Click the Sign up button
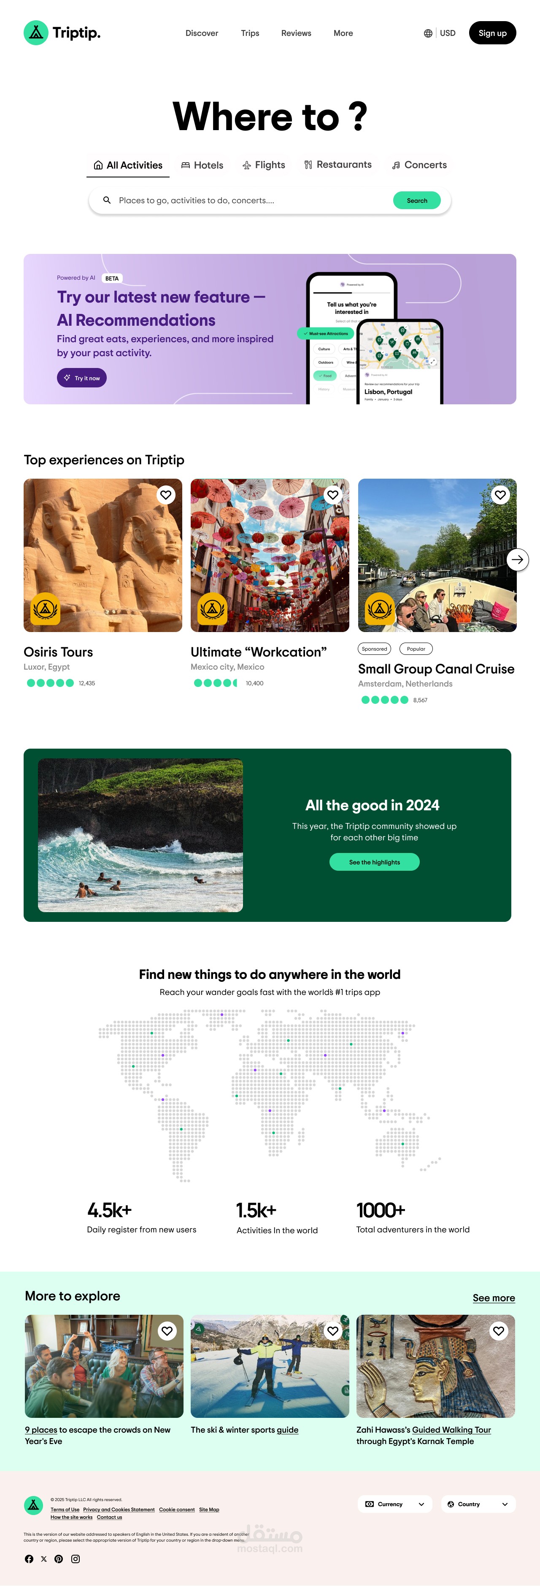This screenshot has height=1586, width=540. pos(492,33)
